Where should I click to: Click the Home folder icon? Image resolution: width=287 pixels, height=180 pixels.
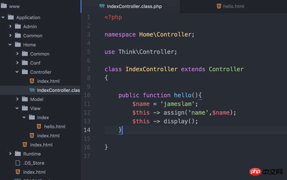[x=18, y=44]
